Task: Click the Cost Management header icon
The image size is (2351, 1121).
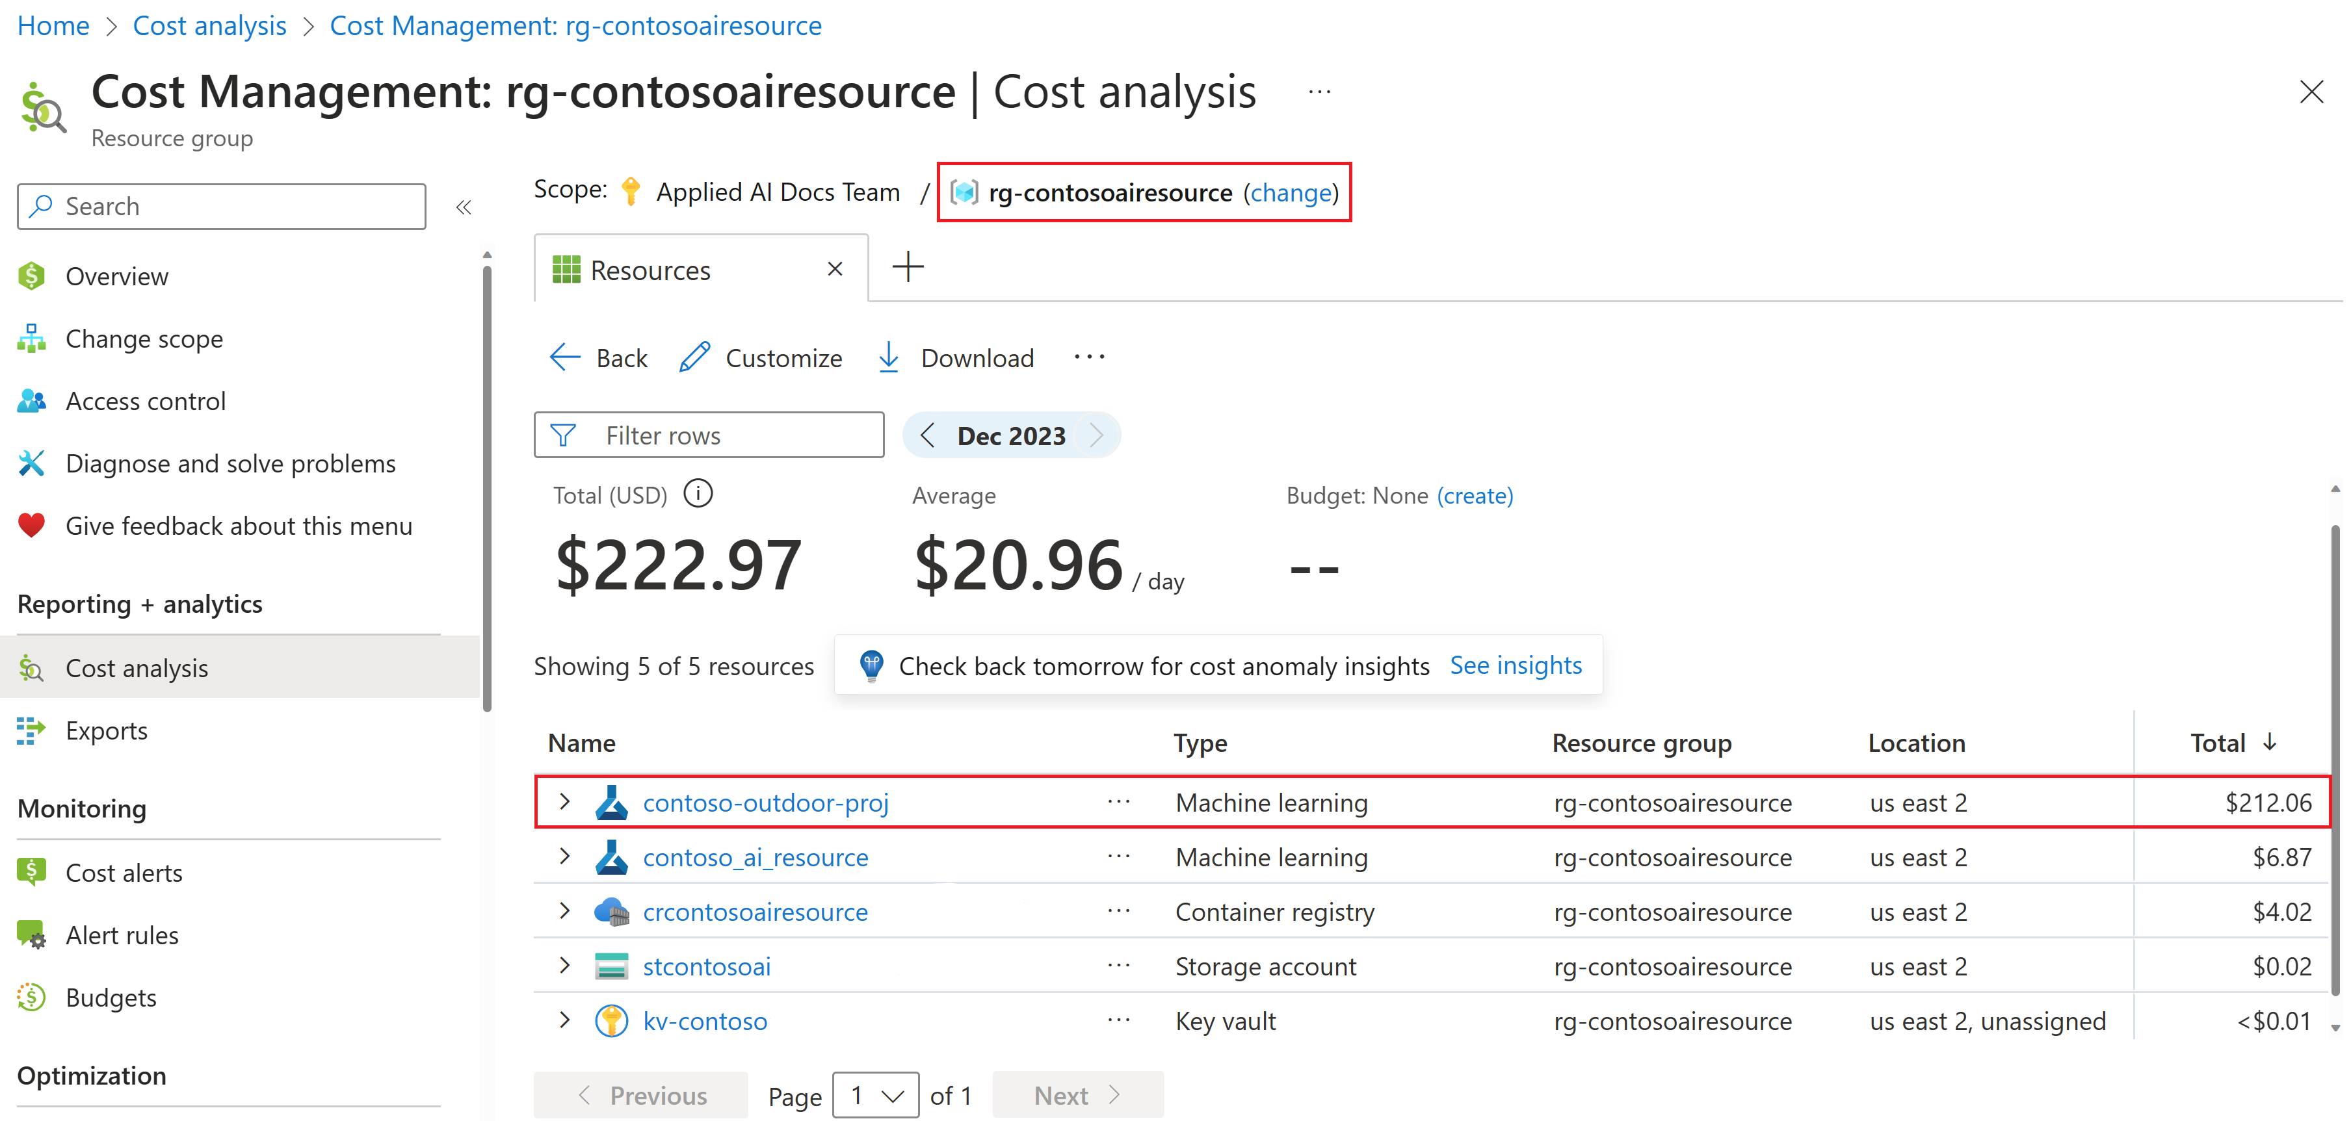Action: point(42,108)
